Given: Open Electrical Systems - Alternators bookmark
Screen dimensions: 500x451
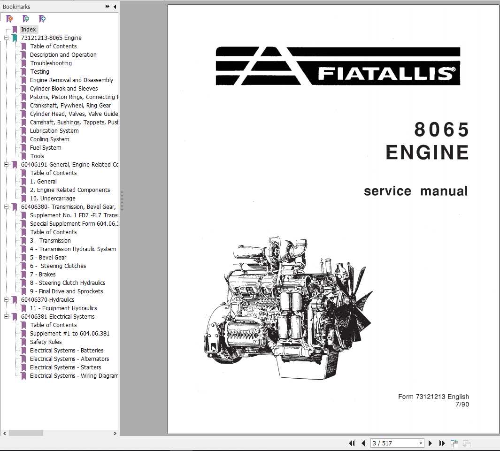Looking at the screenshot, I should [x=69, y=359].
